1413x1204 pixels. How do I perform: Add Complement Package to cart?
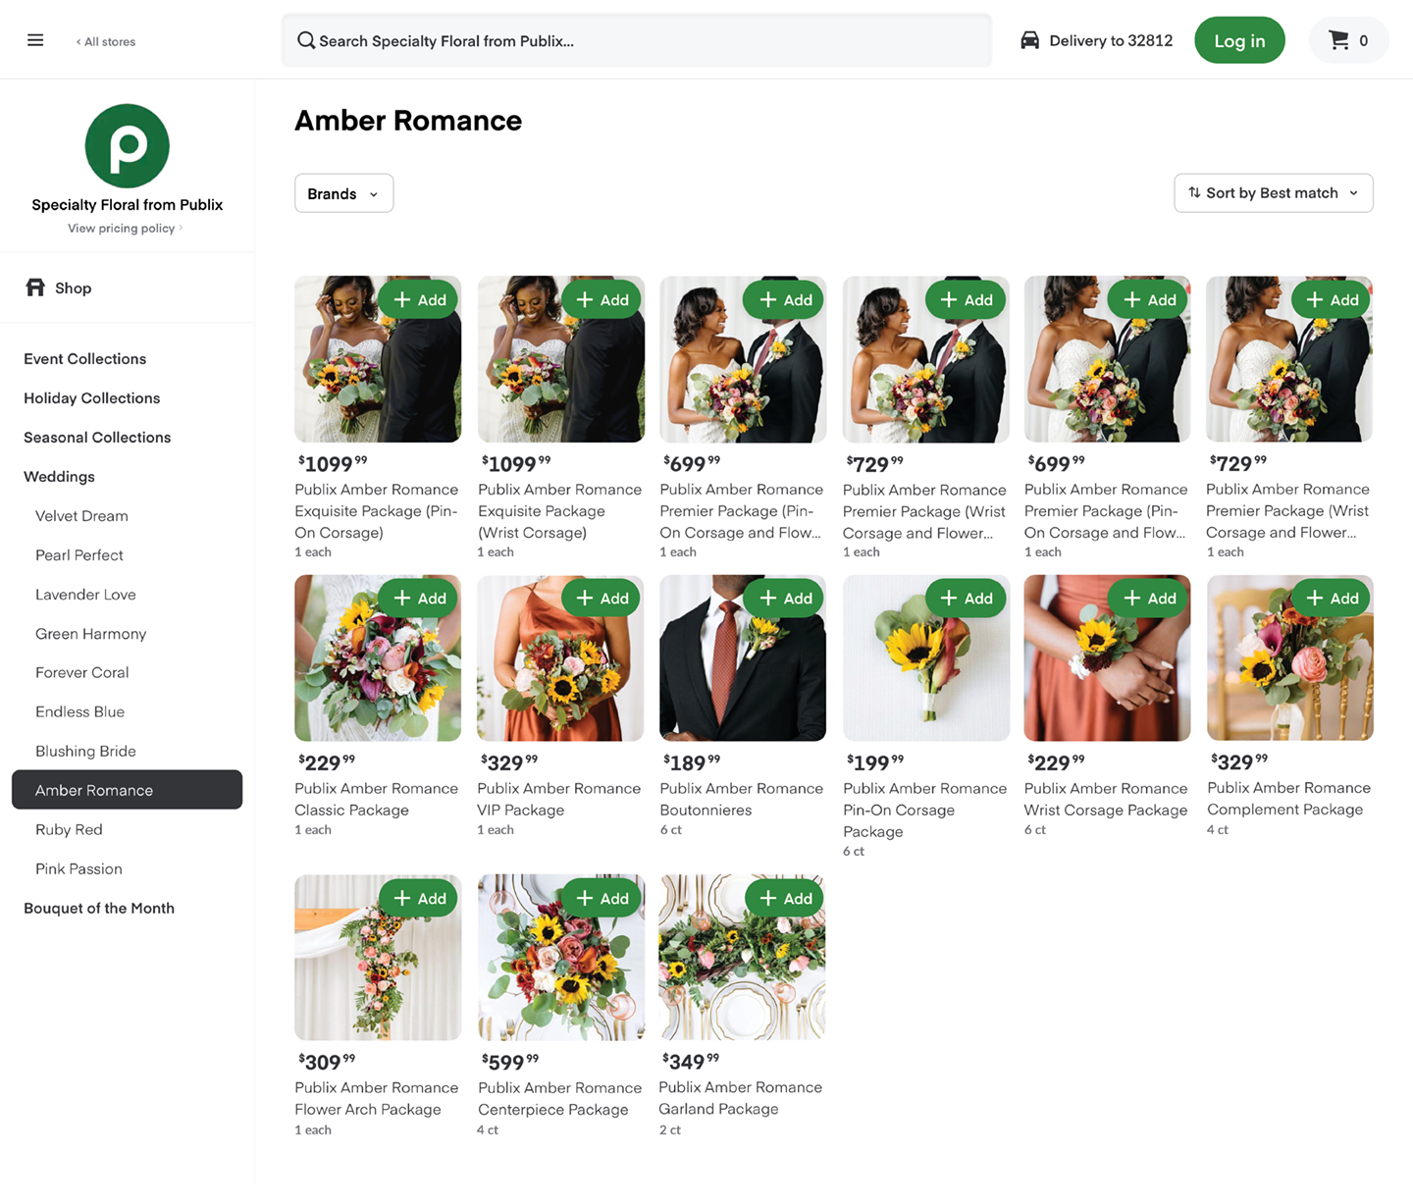click(x=1332, y=598)
